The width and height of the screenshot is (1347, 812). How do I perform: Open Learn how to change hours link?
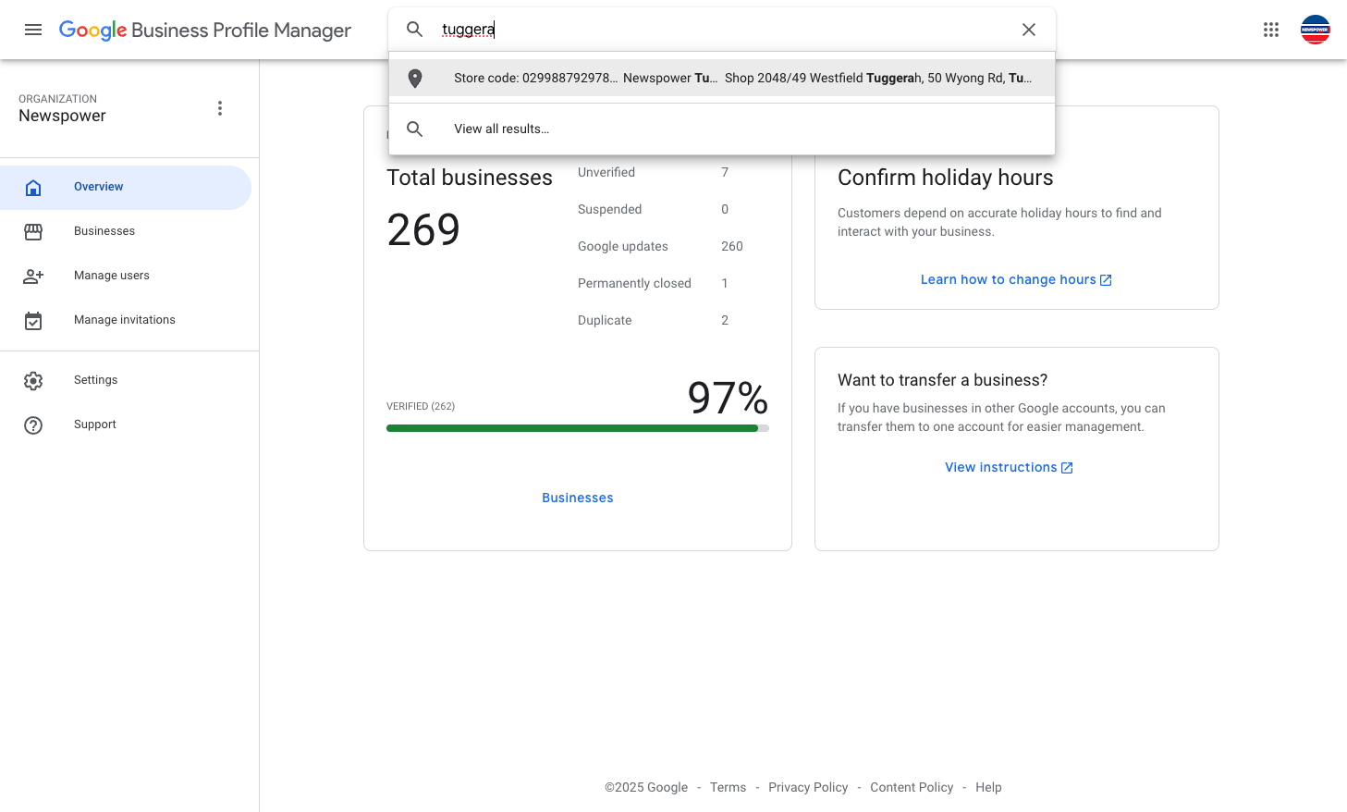1016,279
